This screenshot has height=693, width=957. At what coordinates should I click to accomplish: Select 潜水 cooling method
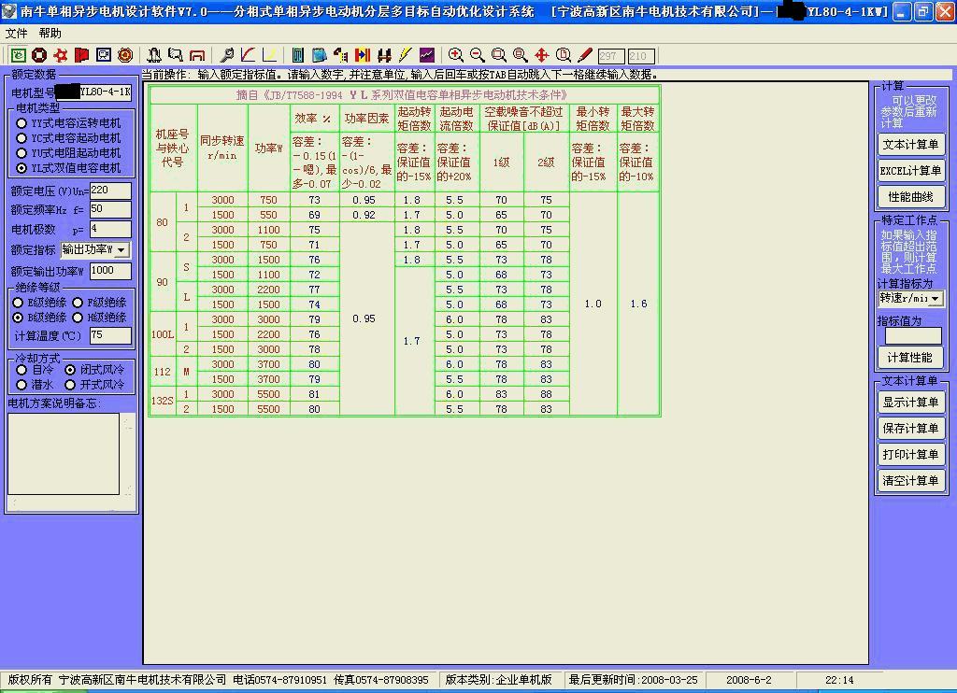[x=36, y=385]
